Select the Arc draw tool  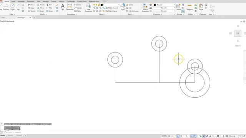pos(18,7)
